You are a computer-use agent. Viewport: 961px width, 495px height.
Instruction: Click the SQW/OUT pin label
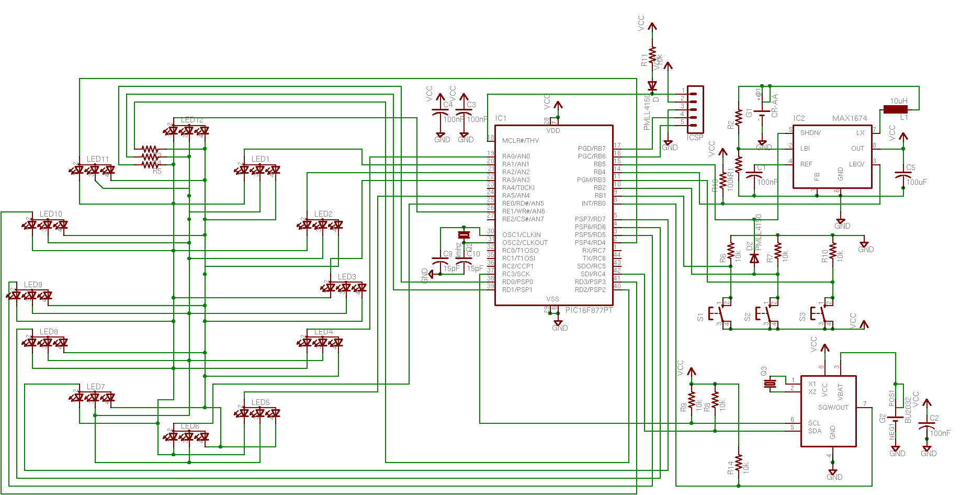point(833,407)
